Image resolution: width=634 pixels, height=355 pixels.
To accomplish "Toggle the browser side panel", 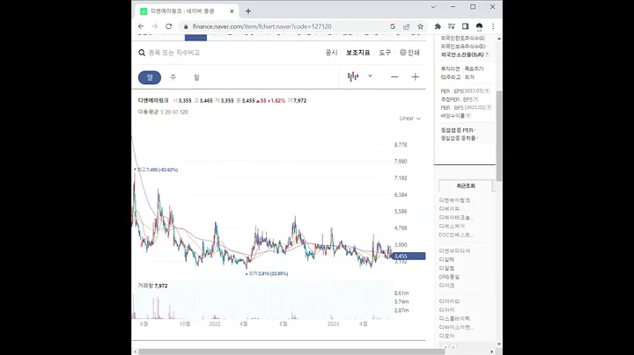I will (x=465, y=26).
